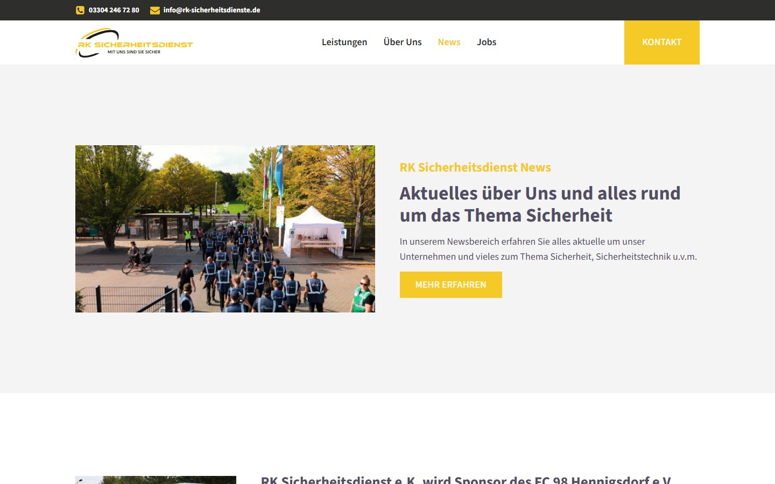Select the News menu item

449,42
